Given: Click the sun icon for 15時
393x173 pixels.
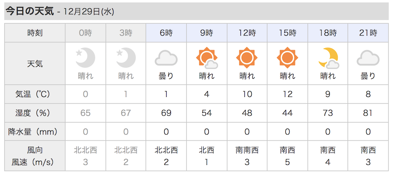Looking at the screenshot, I should pos(288,58).
